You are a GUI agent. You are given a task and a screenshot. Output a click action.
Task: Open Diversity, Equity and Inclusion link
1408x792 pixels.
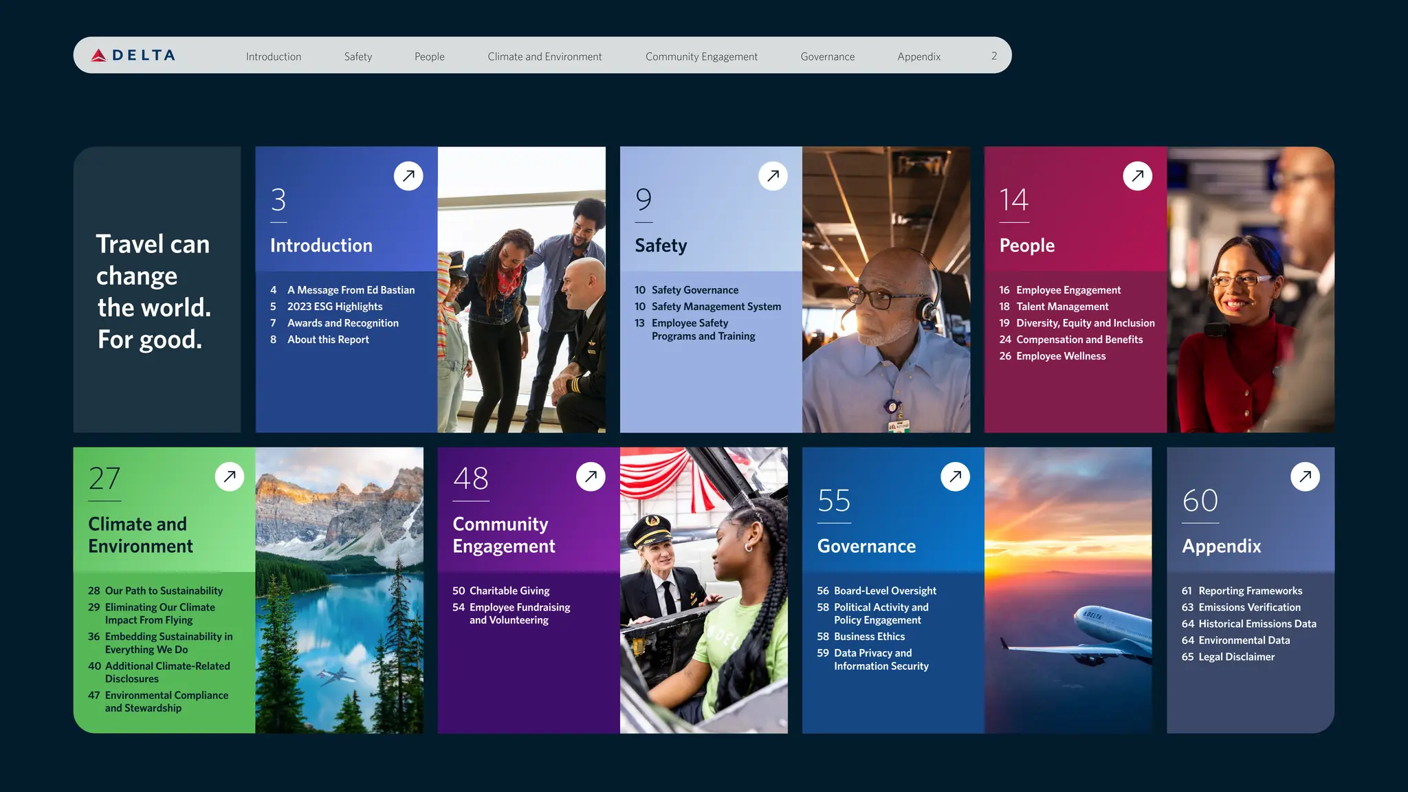(x=1085, y=323)
